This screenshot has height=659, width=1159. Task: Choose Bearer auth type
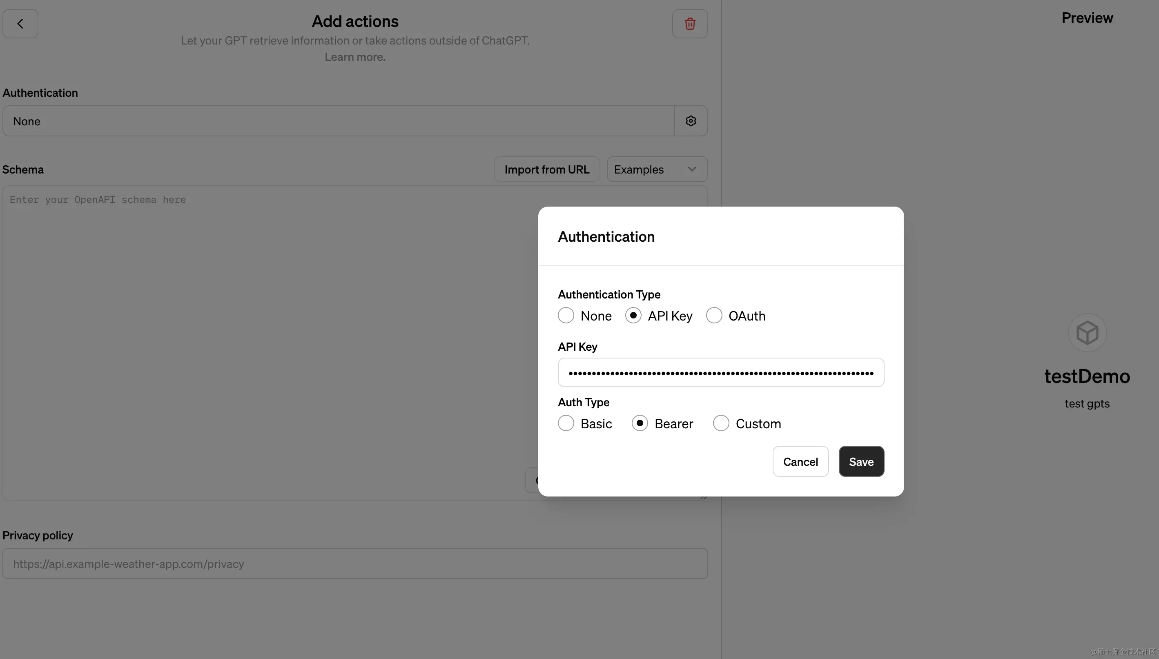click(639, 423)
